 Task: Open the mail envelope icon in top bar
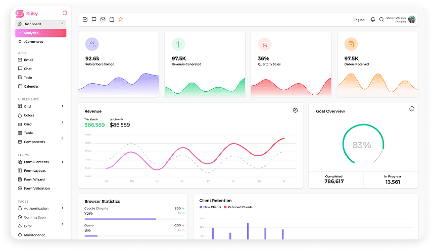coord(103,20)
